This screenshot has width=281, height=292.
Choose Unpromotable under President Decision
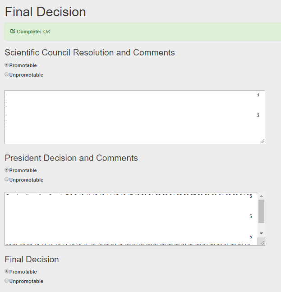(x=6, y=179)
